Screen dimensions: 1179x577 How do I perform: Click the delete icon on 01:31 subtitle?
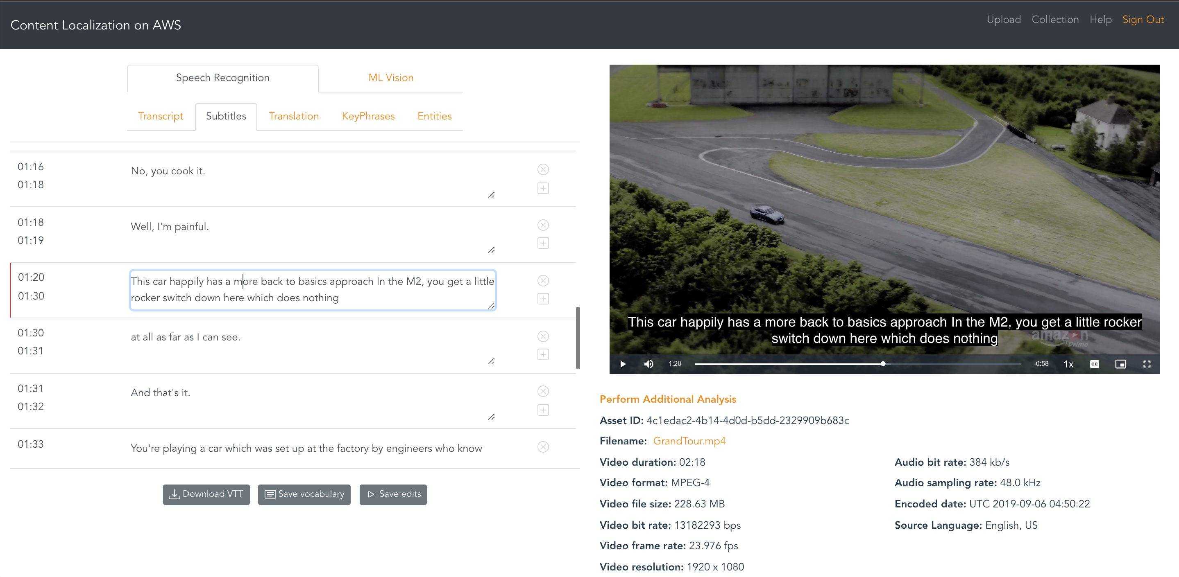click(543, 392)
